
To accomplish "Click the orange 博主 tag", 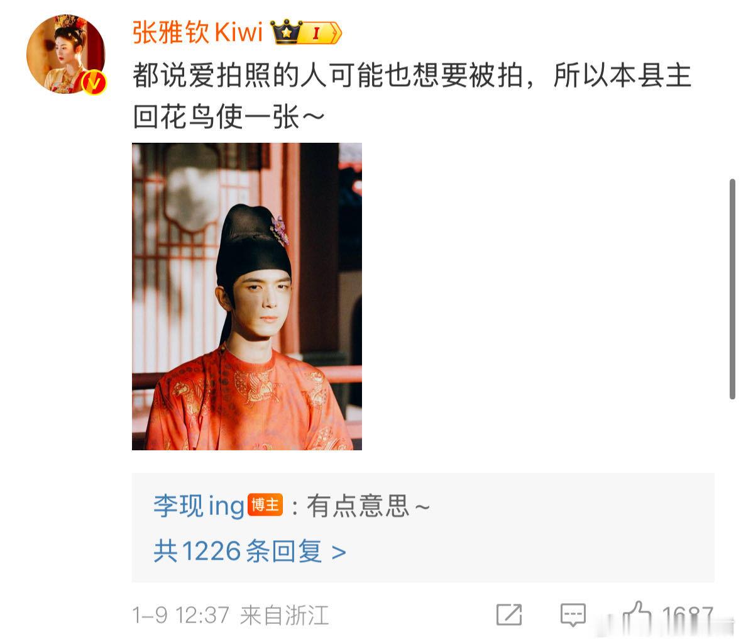I will [x=265, y=504].
